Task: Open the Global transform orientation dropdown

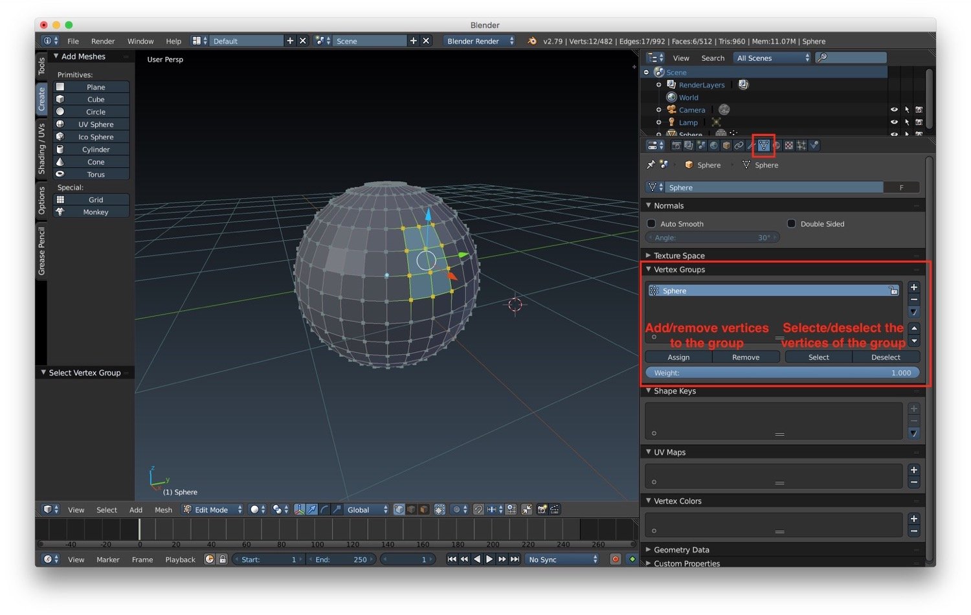Action: [x=366, y=509]
